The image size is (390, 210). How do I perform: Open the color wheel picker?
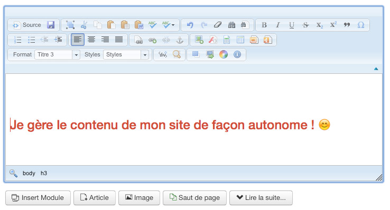tap(224, 54)
